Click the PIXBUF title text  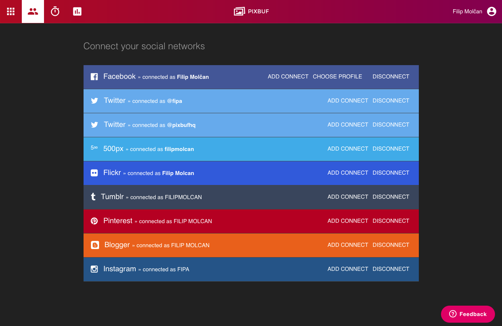click(x=258, y=11)
